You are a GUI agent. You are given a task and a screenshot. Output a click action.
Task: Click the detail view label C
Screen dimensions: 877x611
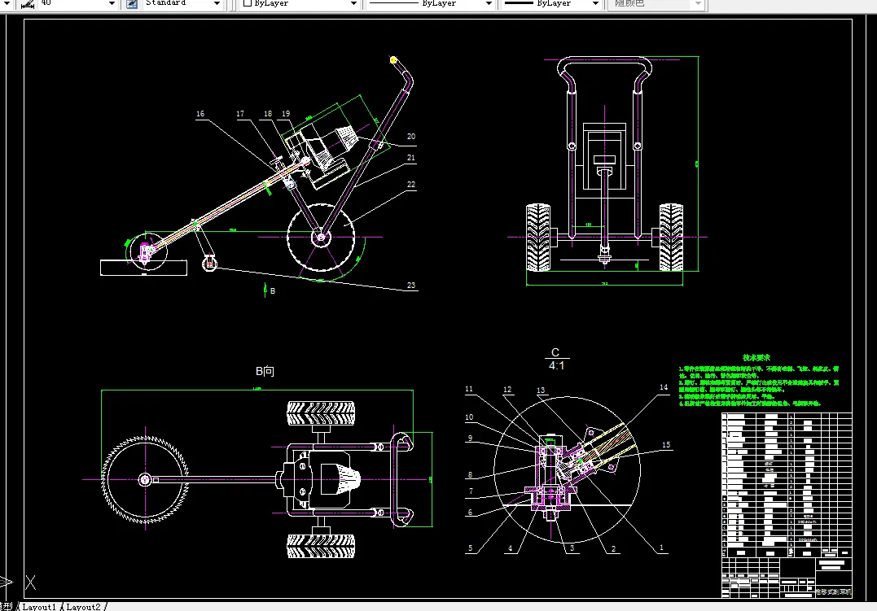(x=555, y=352)
